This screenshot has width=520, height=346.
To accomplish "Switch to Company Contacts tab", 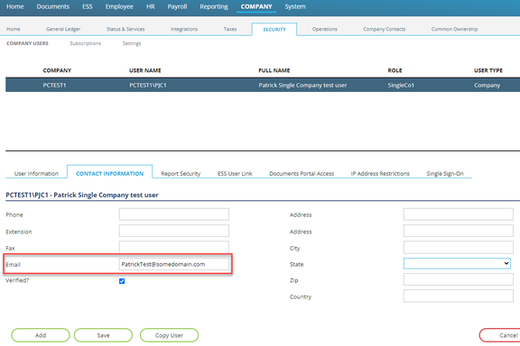I will [385, 29].
